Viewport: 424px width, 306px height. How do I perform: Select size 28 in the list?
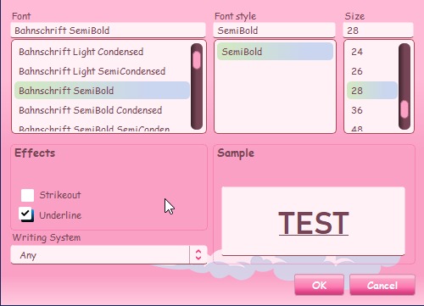[372, 91]
